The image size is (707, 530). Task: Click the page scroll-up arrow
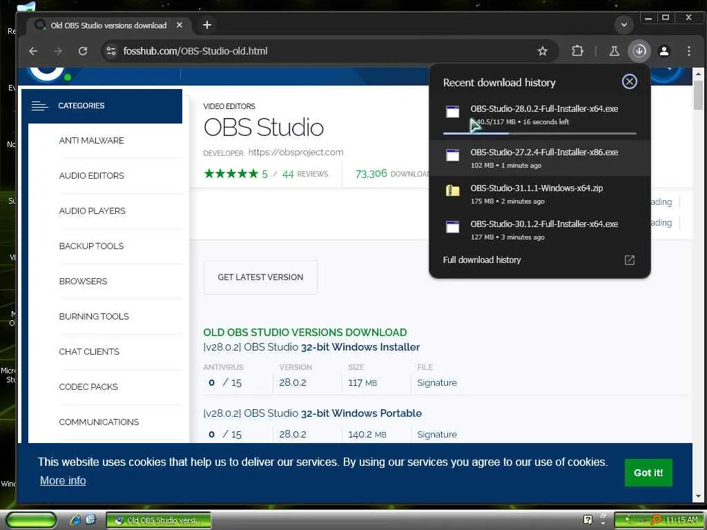[699, 73]
